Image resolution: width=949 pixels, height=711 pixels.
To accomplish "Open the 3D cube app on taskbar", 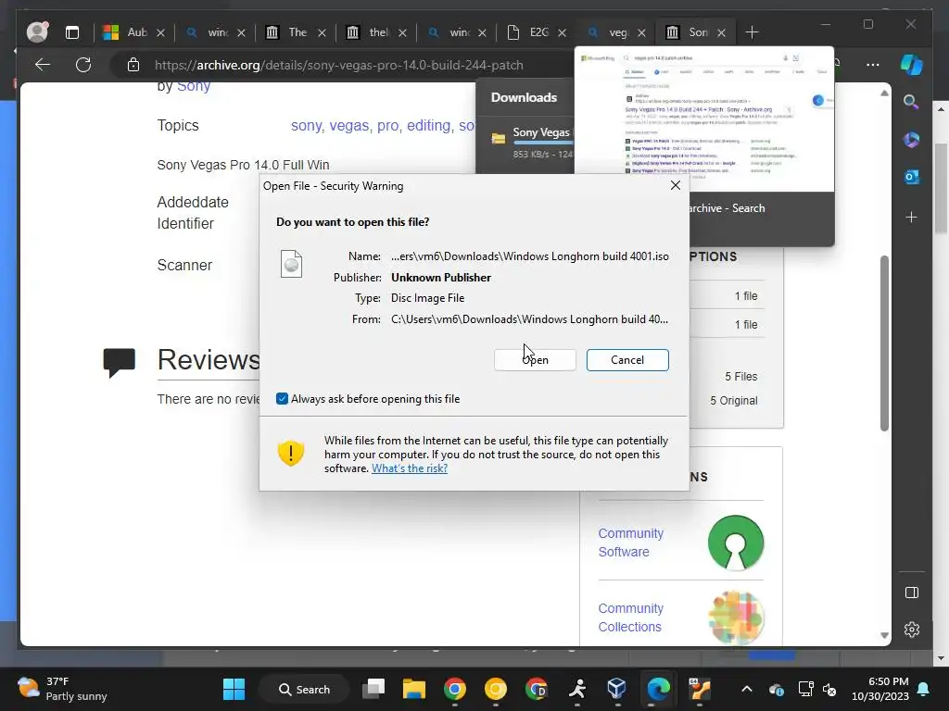I will click(x=616, y=689).
